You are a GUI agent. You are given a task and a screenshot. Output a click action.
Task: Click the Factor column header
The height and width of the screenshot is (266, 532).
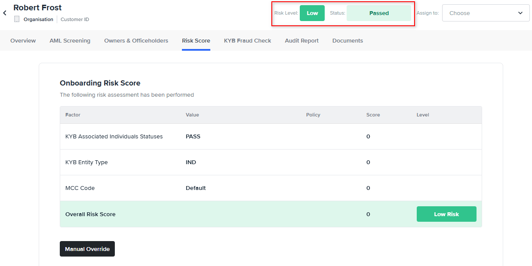(x=73, y=115)
